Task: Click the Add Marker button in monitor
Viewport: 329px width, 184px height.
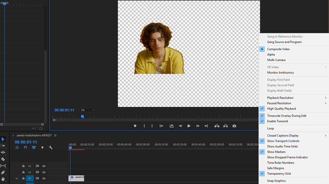Action: pos(135,126)
